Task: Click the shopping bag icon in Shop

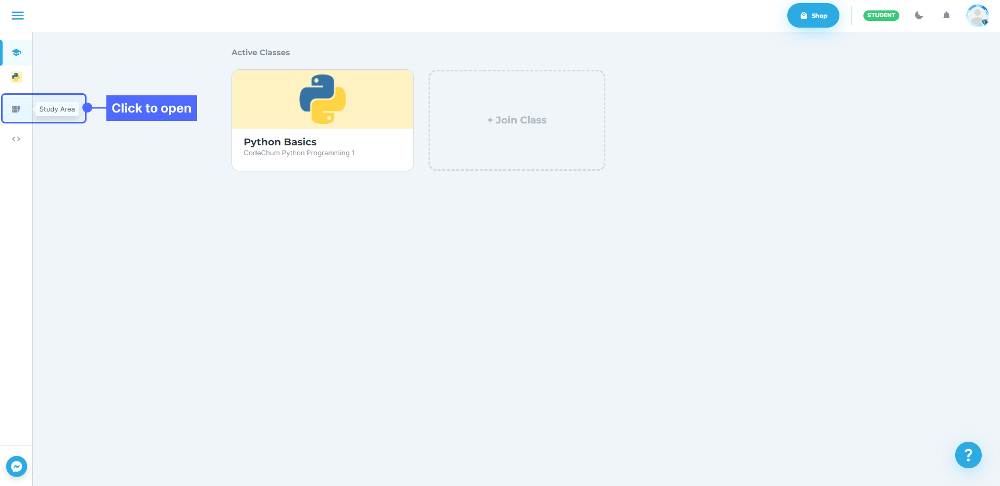Action: [803, 16]
